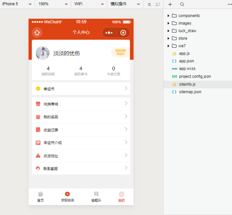Switch to the 首页 home tab
This screenshot has height=215, width=232.
[x=40, y=196]
